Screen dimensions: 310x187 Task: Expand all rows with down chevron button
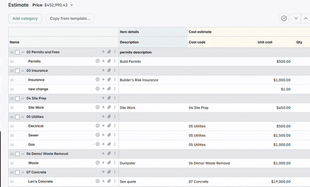point(296,19)
